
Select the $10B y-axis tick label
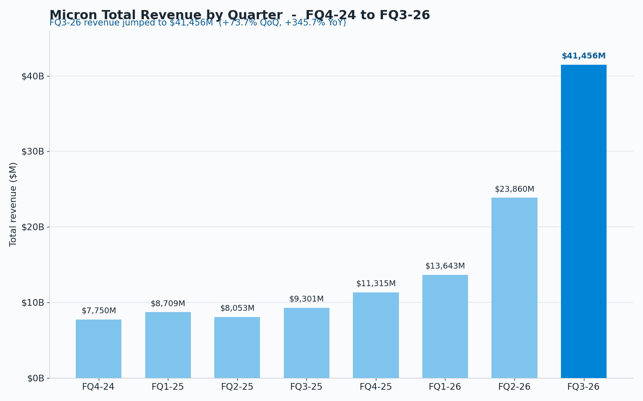(33, 302)
